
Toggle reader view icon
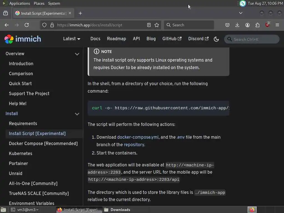(x=149, y=25)
